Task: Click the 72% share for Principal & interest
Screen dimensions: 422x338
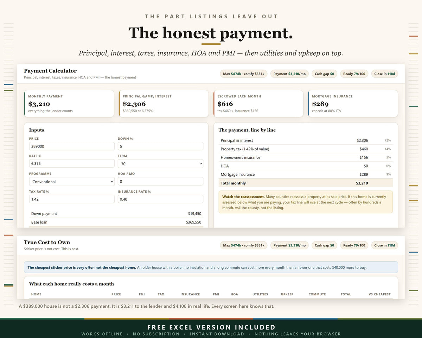Action: pos(388,140)
